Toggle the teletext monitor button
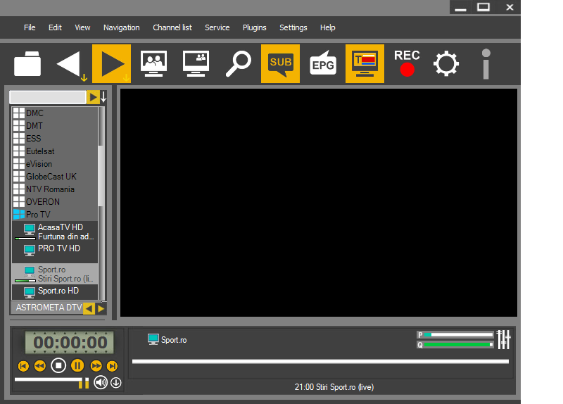Viewport: 563px width, 404px height. [365, 64]
